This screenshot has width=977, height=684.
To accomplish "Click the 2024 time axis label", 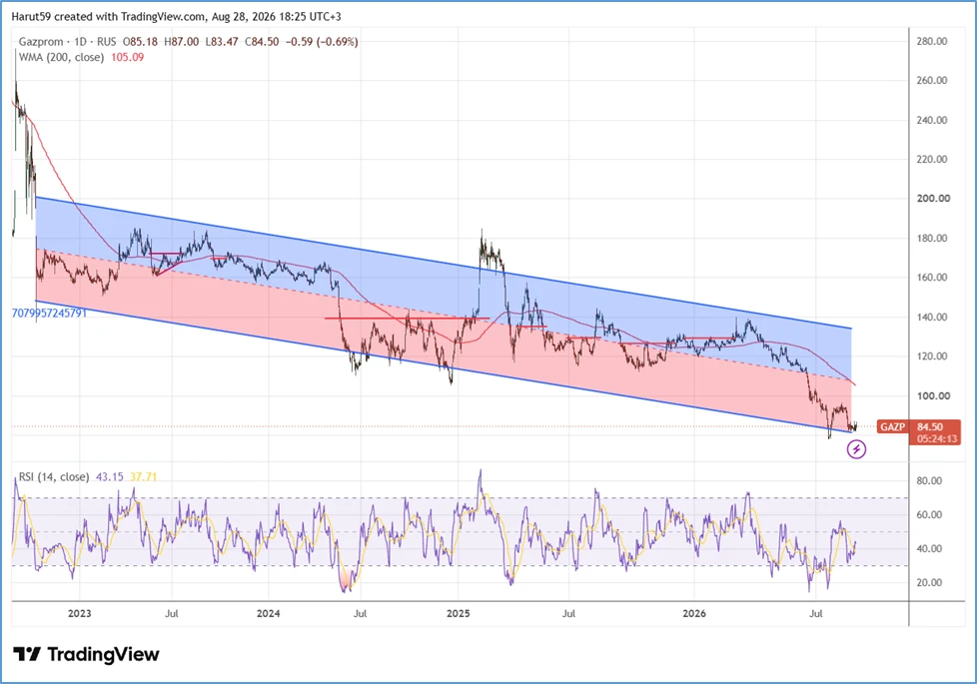I will tap(269, 614).
